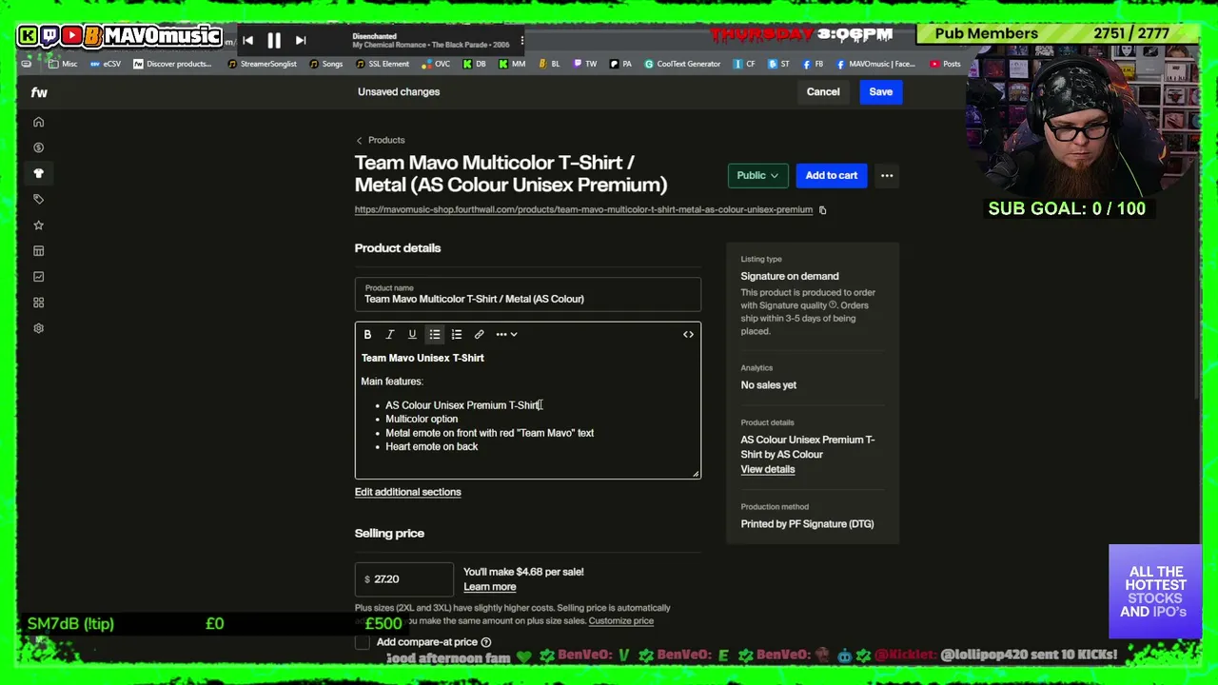Click the 'Heart emote on back' bullet text

tap(432, 447)
